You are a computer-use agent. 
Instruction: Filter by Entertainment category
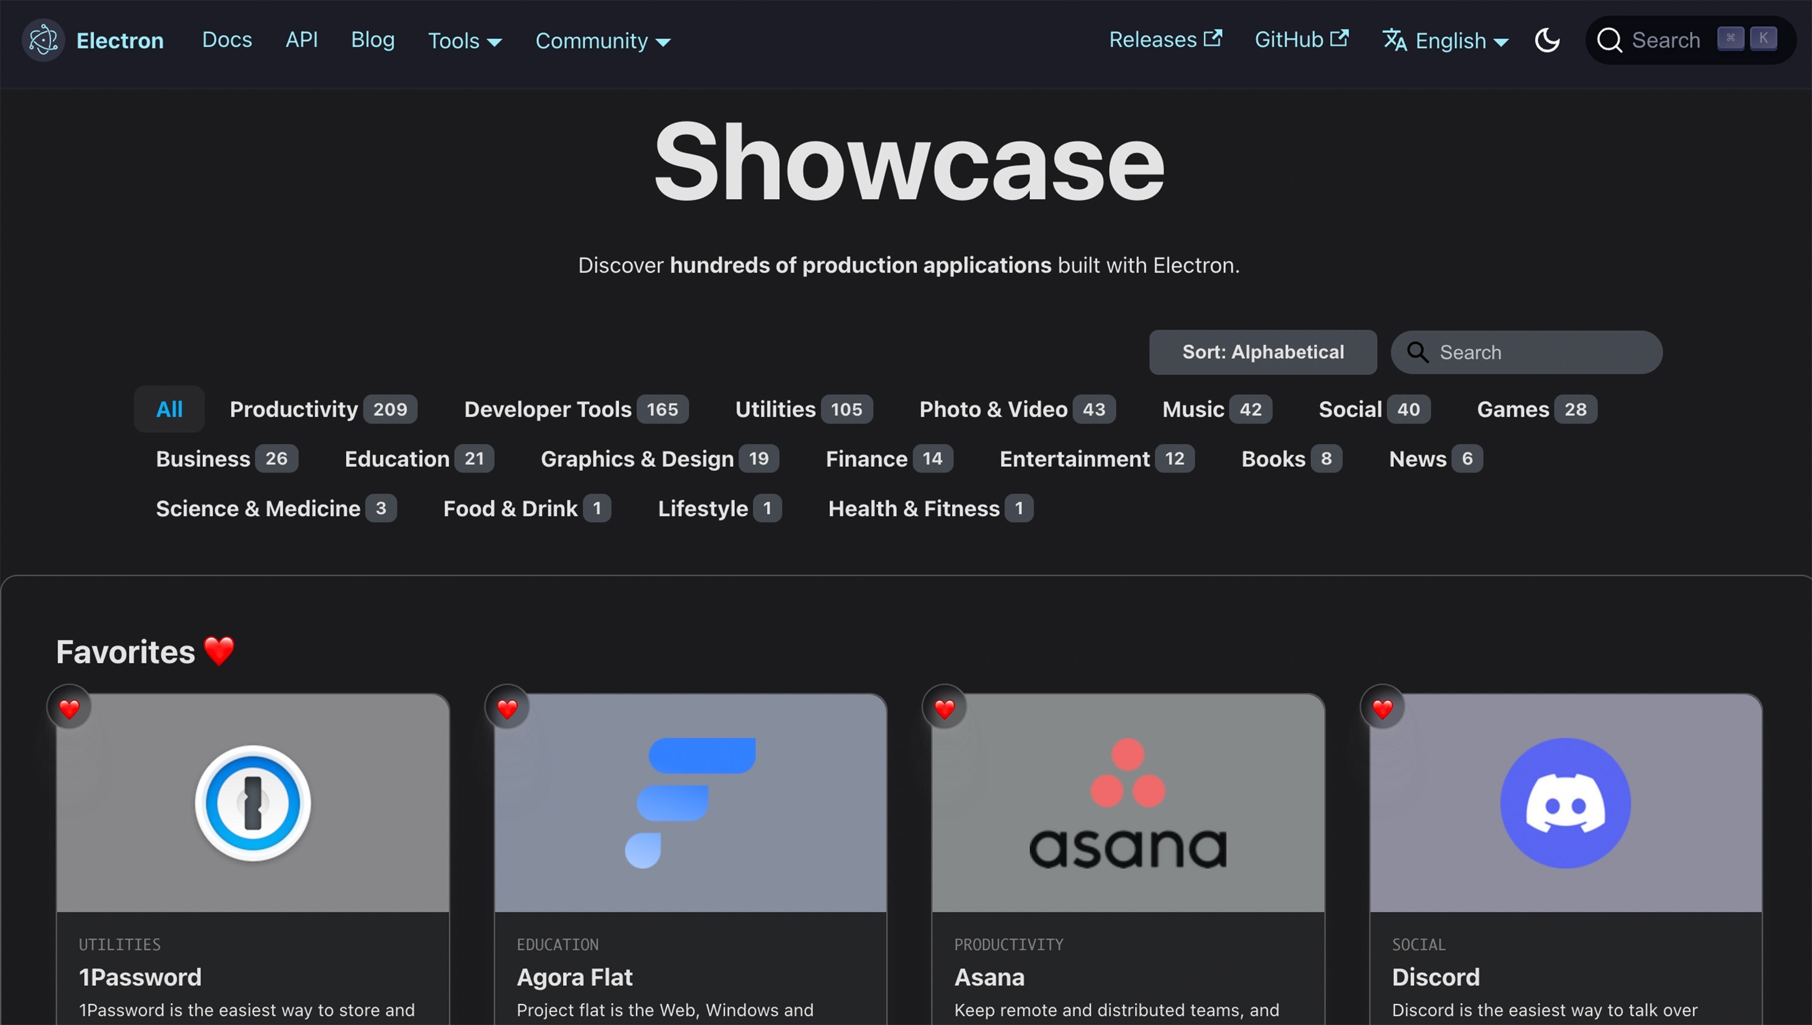[x=1097, y=458]
